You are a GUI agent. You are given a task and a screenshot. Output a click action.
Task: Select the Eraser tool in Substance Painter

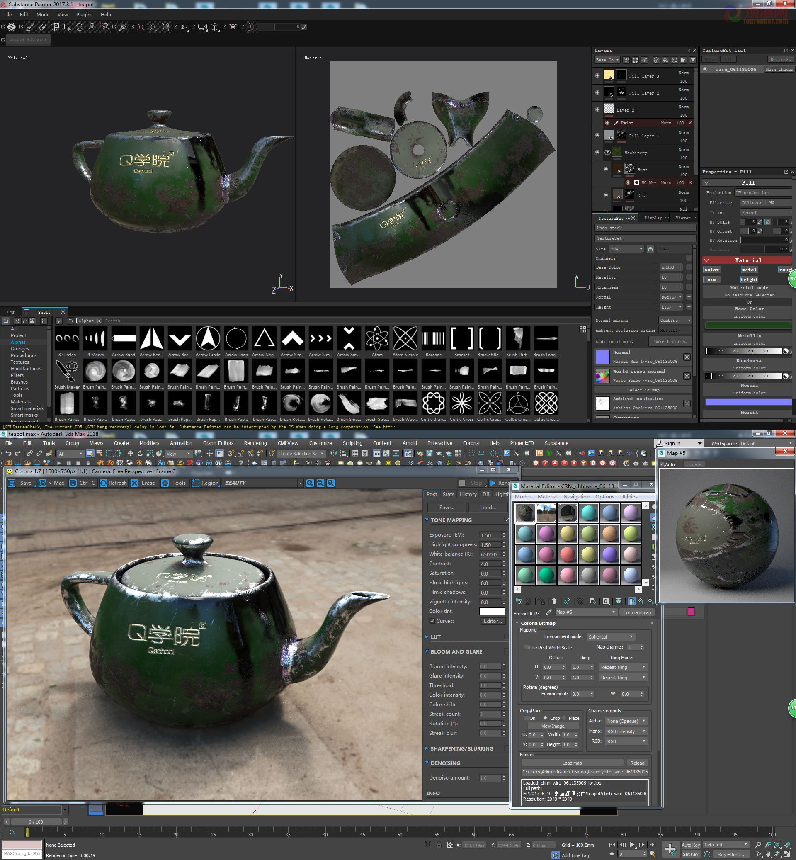point(42,27)
